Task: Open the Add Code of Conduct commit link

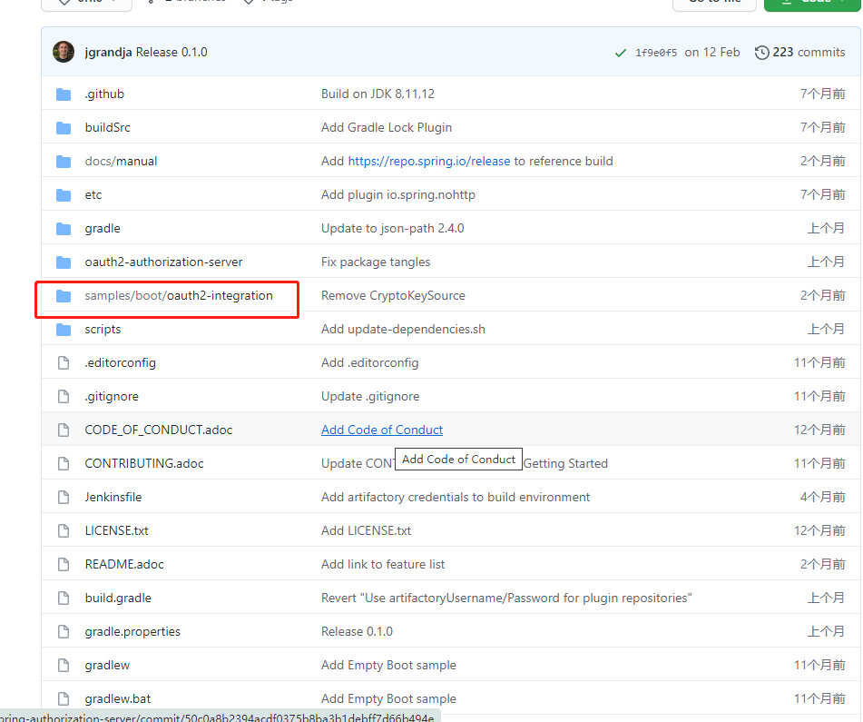Action: pyautogui.click(x=382, y=430)
